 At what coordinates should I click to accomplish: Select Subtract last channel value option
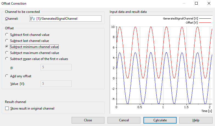click(7, 41)
